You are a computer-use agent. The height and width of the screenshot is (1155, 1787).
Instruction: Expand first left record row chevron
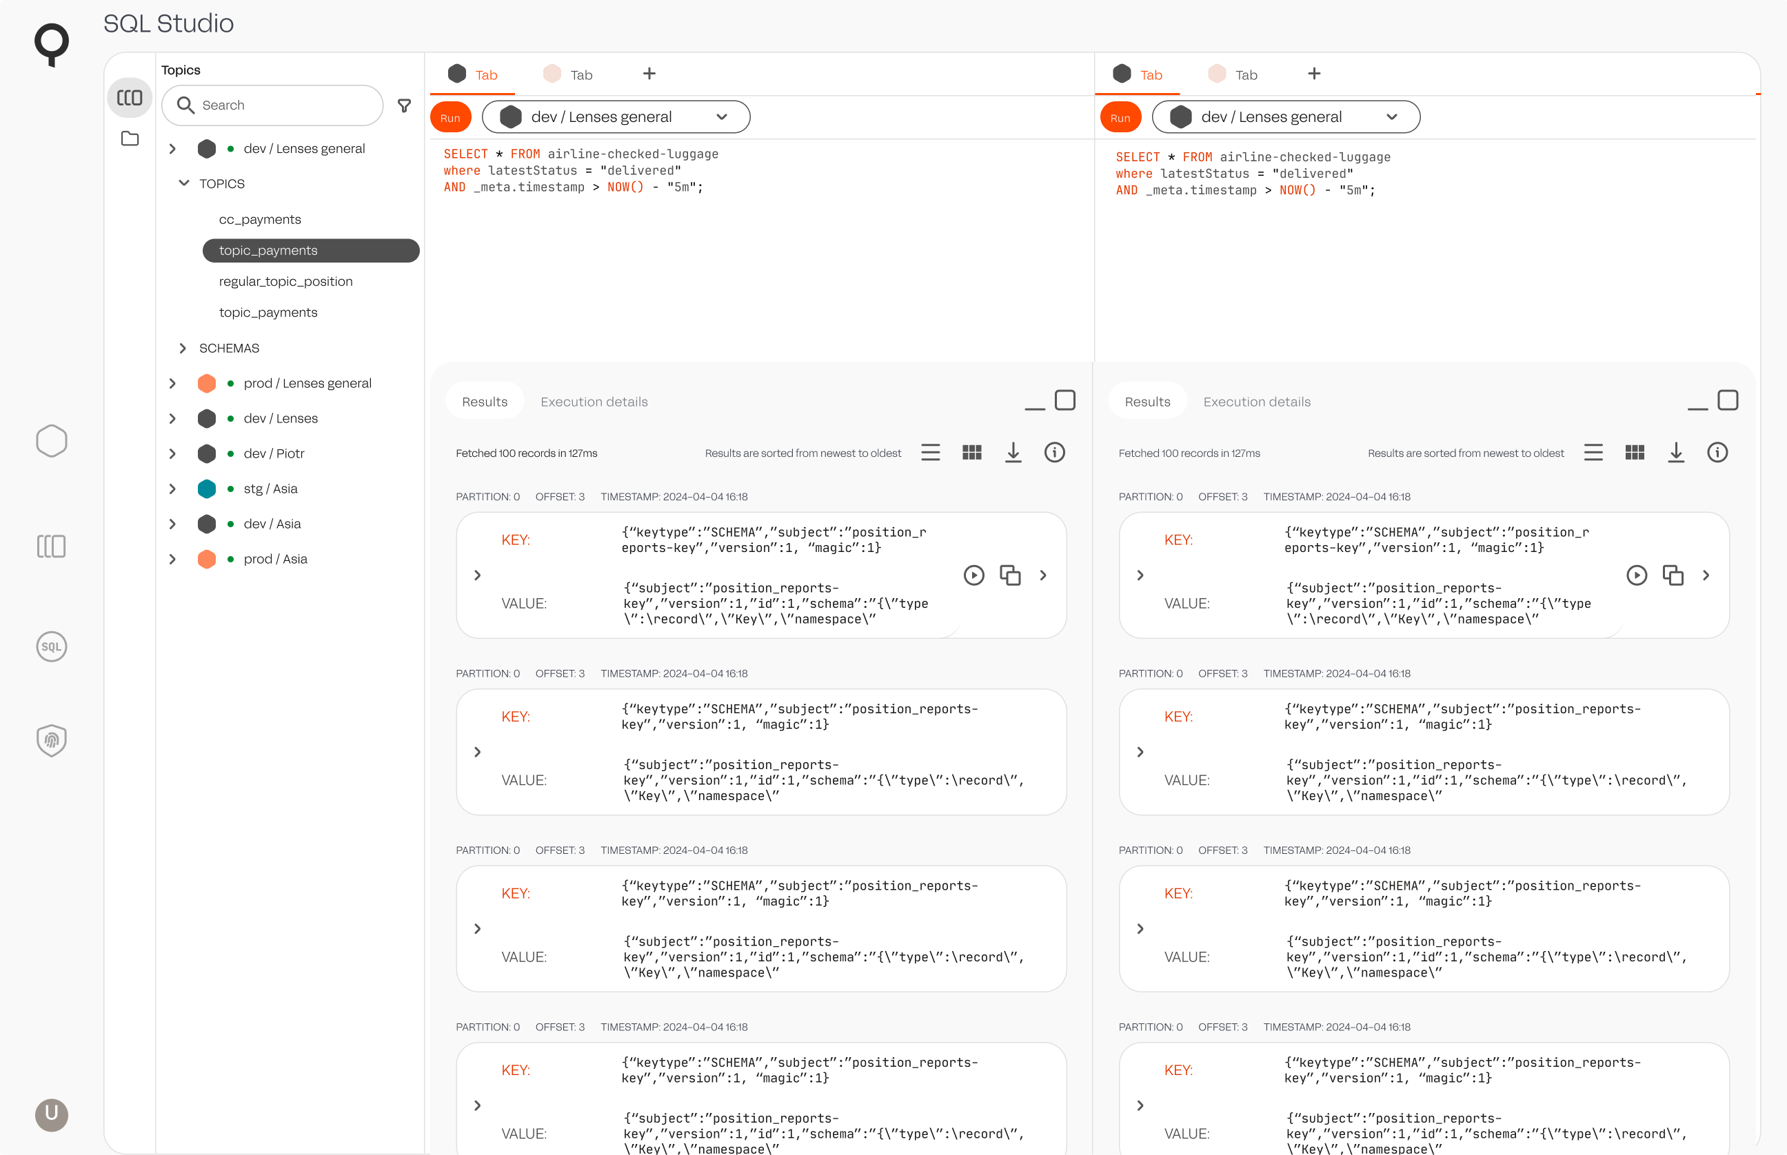coord(477,575)
